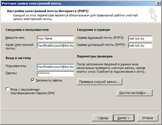Click the Вход в систему section heading
This screenshot has height=125, width=162.
click(x=18, y=58)
